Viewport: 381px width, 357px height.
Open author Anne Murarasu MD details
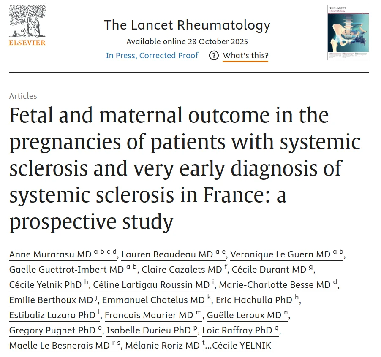pyautogui.click(x=50, y=254)
